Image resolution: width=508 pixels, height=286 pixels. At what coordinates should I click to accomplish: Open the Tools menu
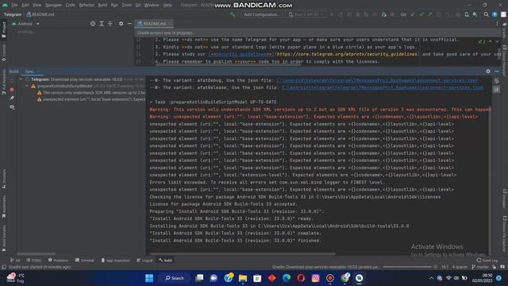tap(127, 6)
